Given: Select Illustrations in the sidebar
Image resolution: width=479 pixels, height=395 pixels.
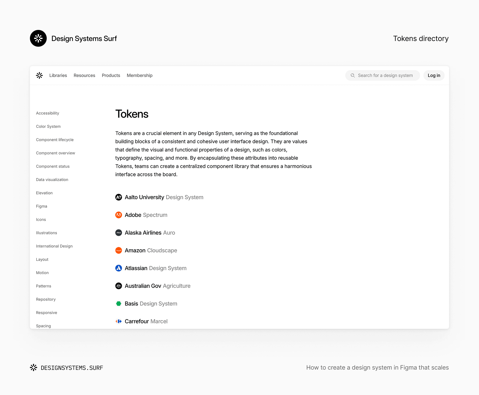Looking at the screenshot, I should (x=46, y=233).
